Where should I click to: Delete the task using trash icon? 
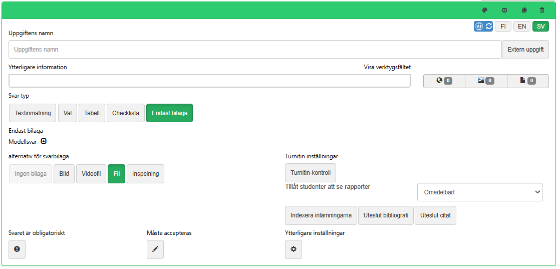point(542,10)
